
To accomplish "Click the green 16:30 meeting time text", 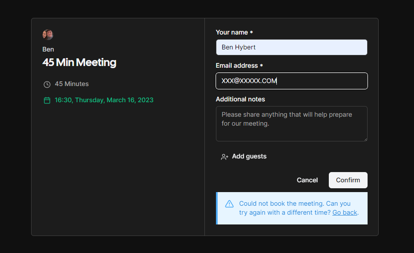I will pos(104,100).
